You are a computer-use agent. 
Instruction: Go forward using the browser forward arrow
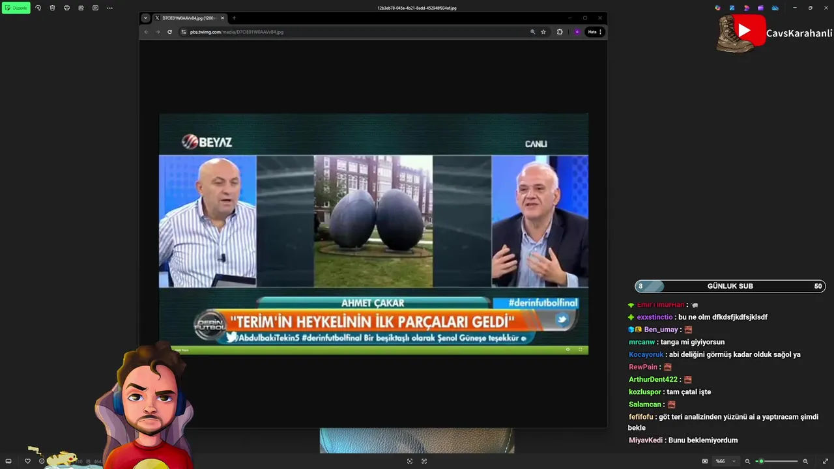(x=158, y=32)
